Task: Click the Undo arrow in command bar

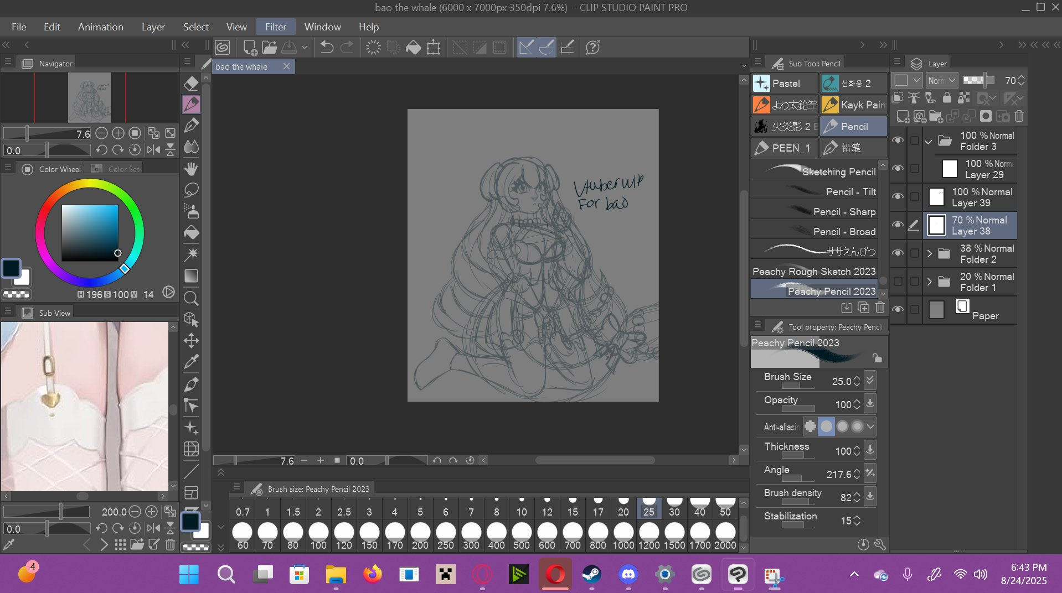Action: 327,48
